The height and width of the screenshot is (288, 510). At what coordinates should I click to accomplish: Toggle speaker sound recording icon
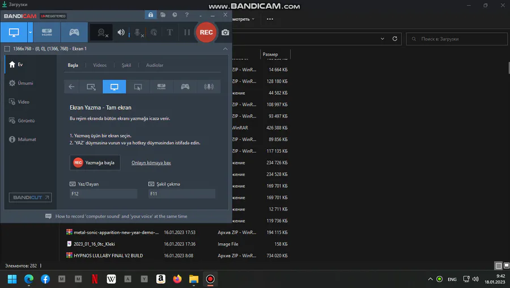pyautogui.click(x=121, y=32)
